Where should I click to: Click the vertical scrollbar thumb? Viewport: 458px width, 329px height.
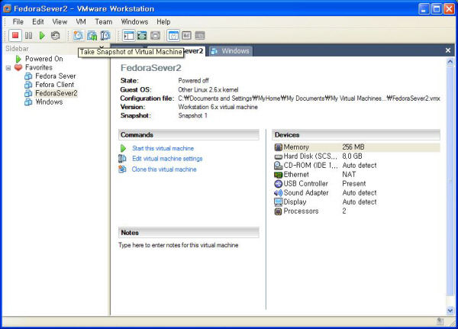click(x=450, y=181)
